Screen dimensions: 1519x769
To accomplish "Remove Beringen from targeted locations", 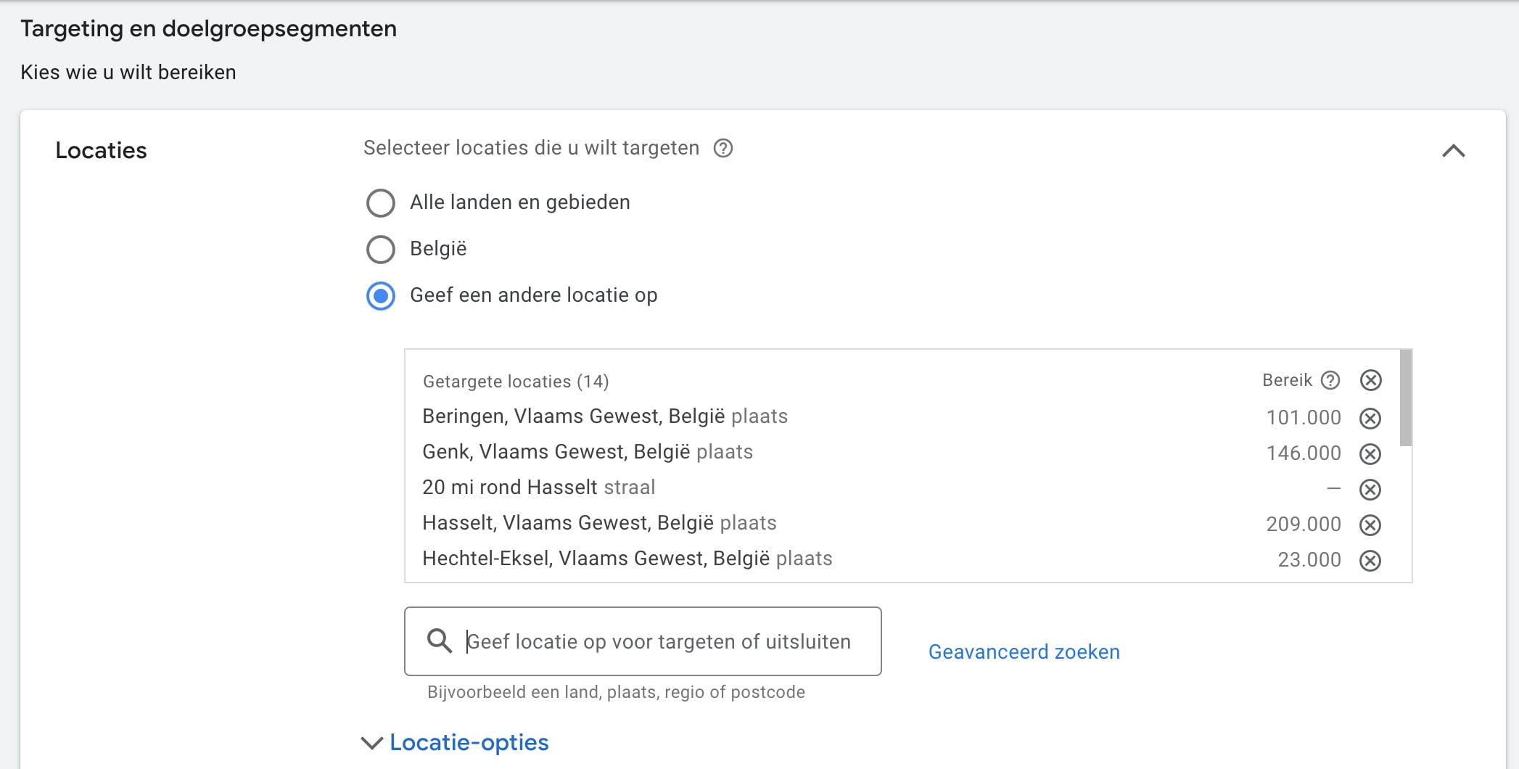I will [x=1370, y=419].
